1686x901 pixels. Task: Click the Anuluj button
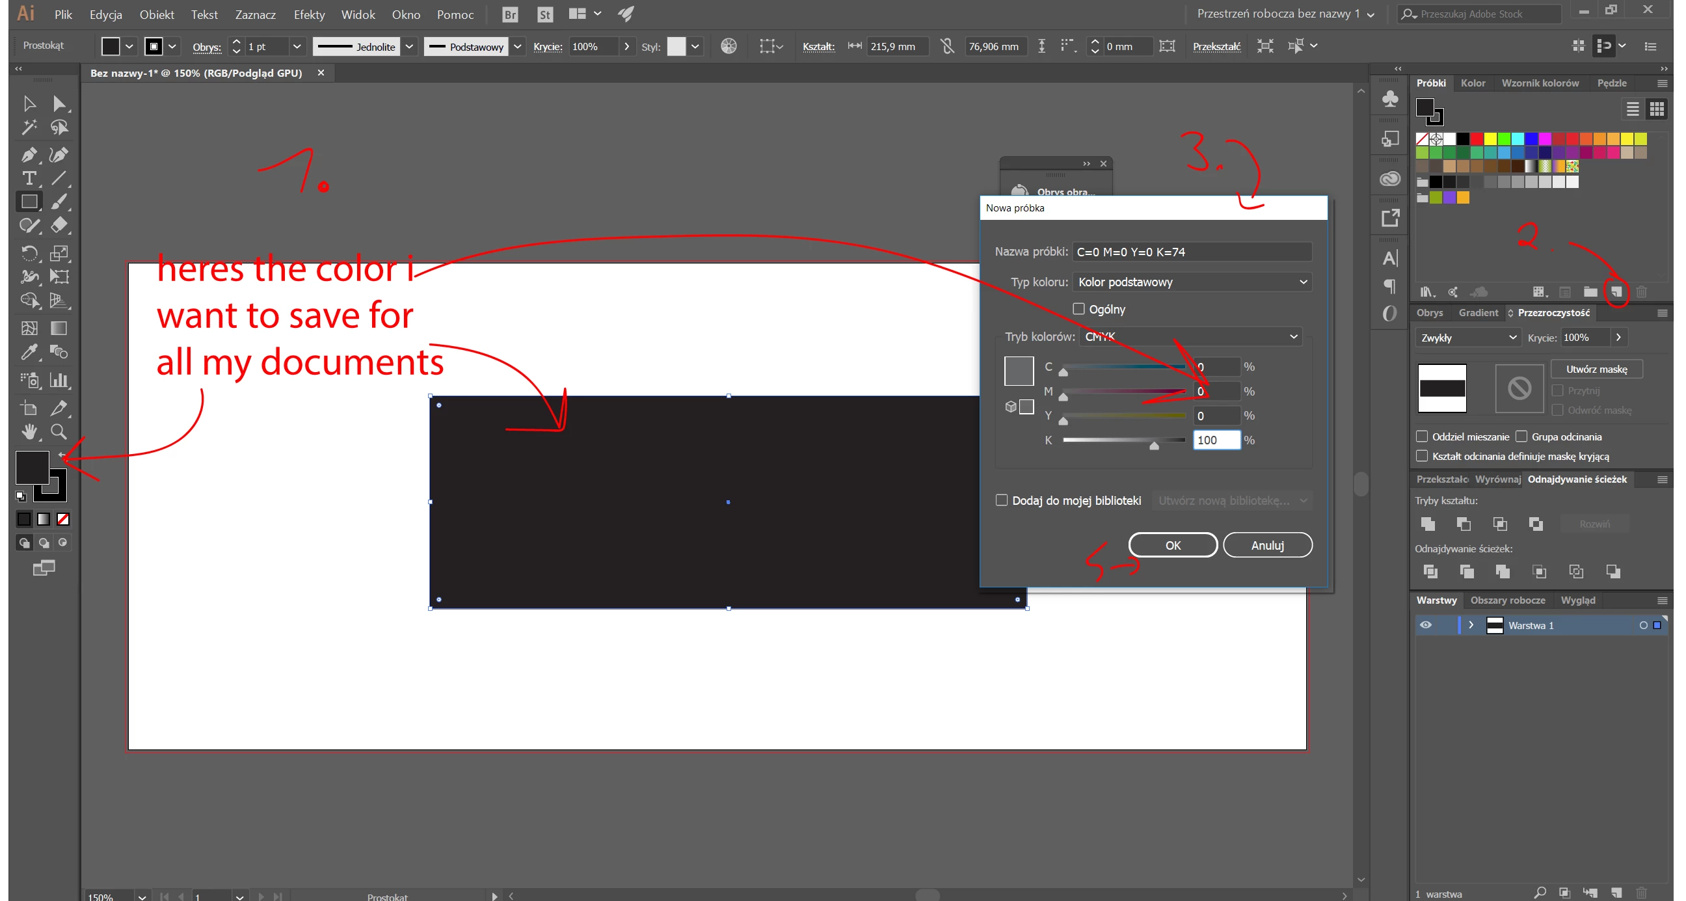point(1267,545)
